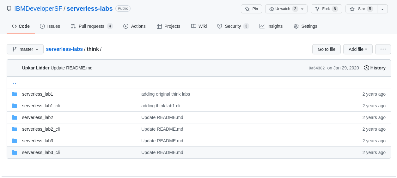Viewport: 397px width, 178px height.
Task: Open the serverless_lab1 folder
Action: (38, 94)
